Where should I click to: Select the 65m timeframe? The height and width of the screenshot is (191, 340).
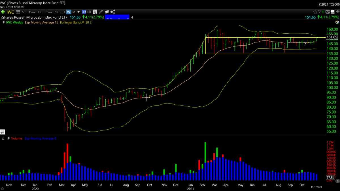[x=48, y=12]
